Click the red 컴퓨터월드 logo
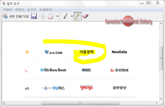This screenshot has height=107, width=165. (86, 88)
